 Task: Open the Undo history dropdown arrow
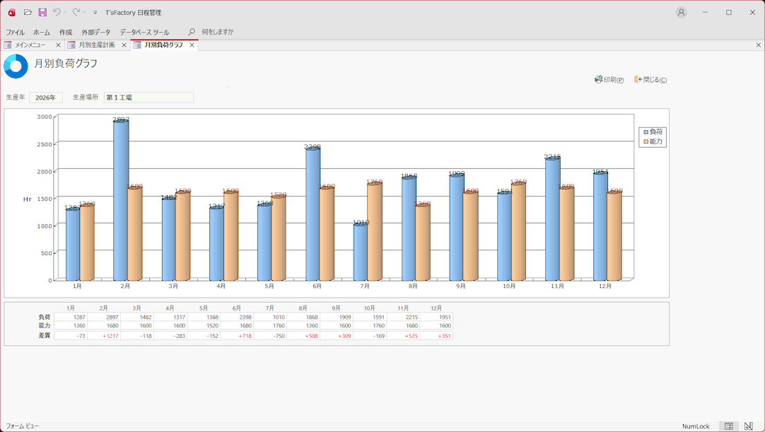click(66, 13)
